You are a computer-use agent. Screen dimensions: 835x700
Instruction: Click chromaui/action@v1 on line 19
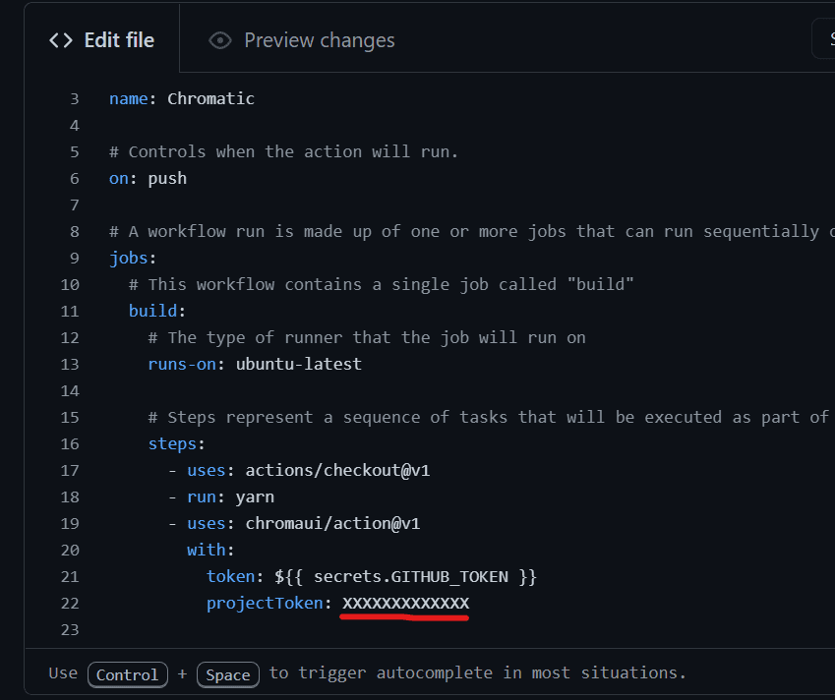(x=332, y=523)
